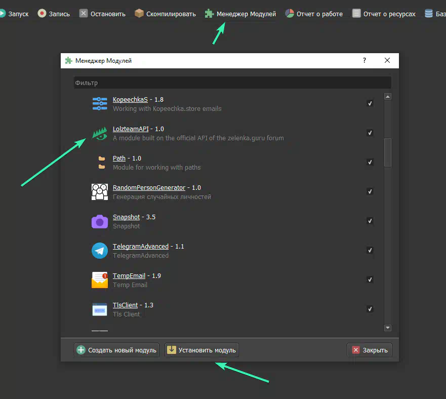Click the Path folders icon
The height and width of the screenshot is (399, 446).
(x=102, y=163)
